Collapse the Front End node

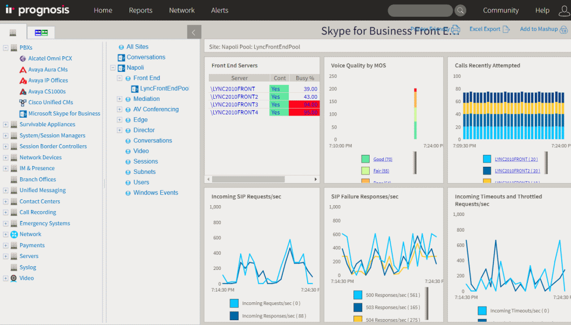[119, 78]
